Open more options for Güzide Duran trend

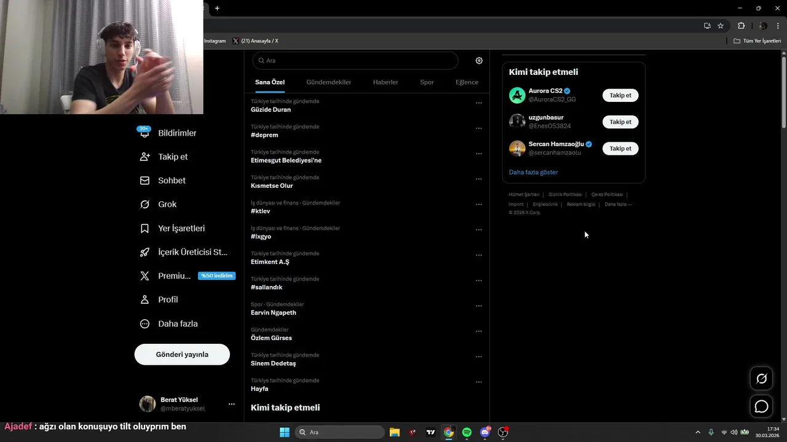click(479, 103)
